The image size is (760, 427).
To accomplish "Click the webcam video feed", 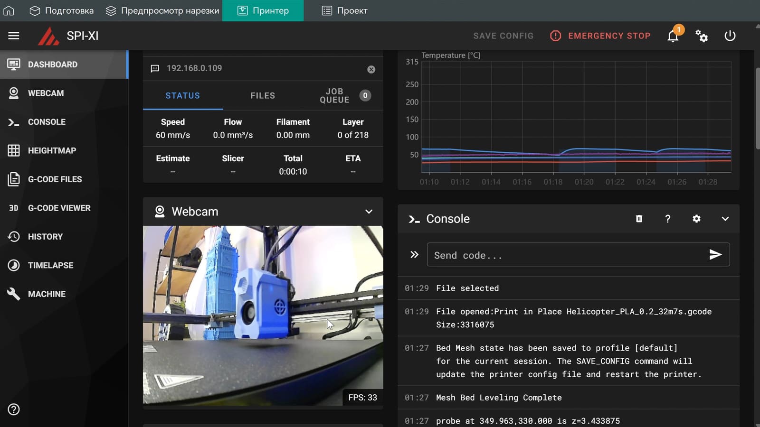I will 263,316.
